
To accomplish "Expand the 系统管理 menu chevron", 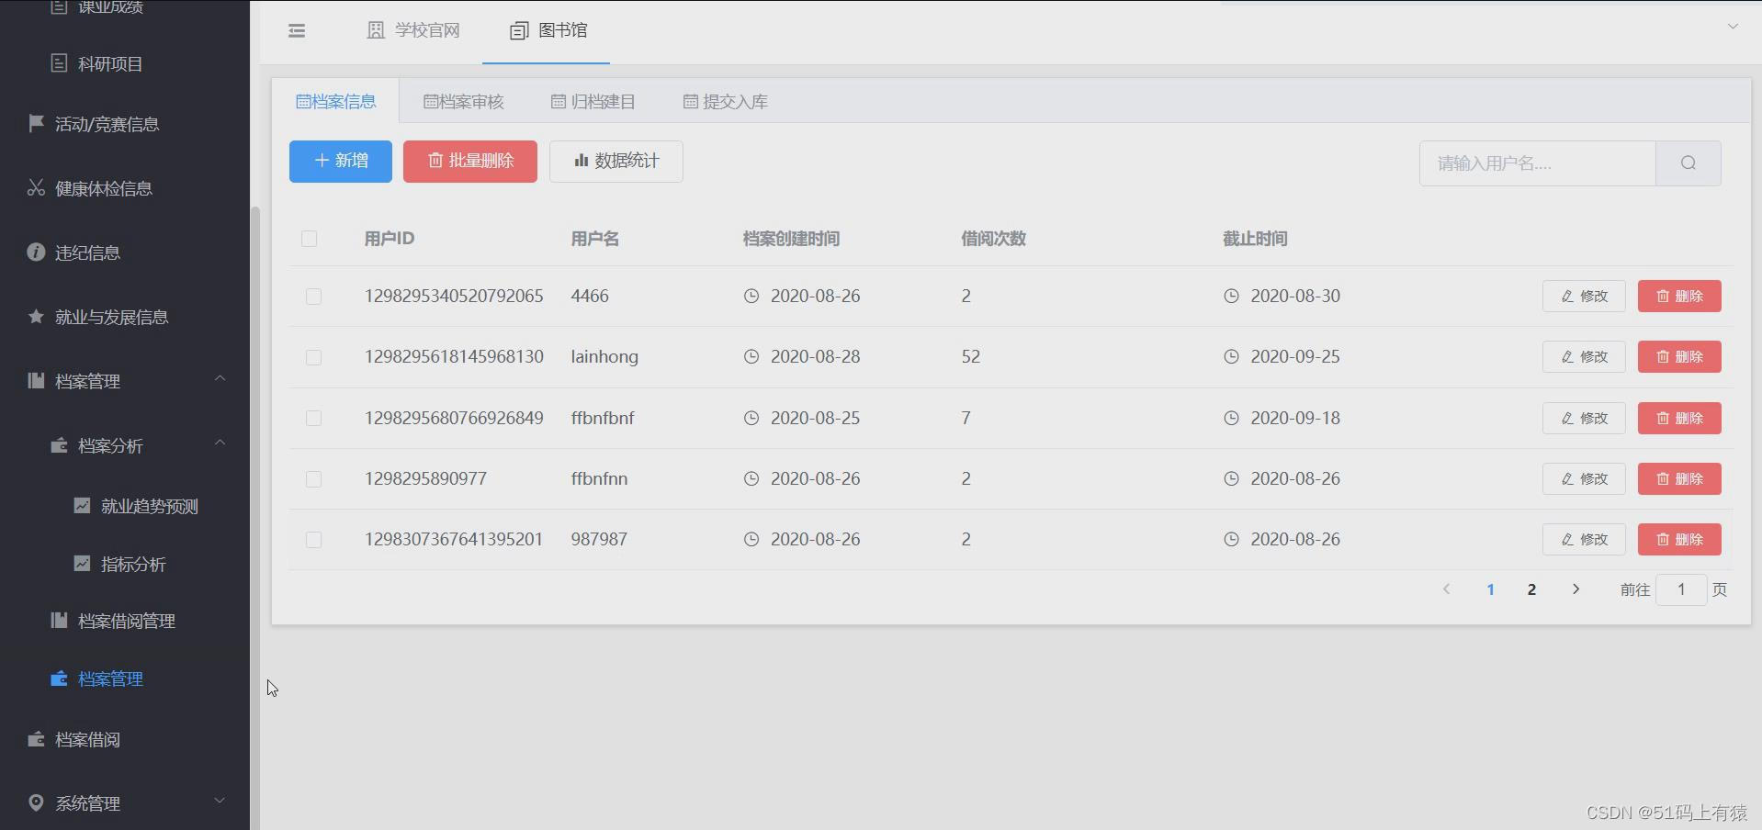I will click(x=220, y=801).
